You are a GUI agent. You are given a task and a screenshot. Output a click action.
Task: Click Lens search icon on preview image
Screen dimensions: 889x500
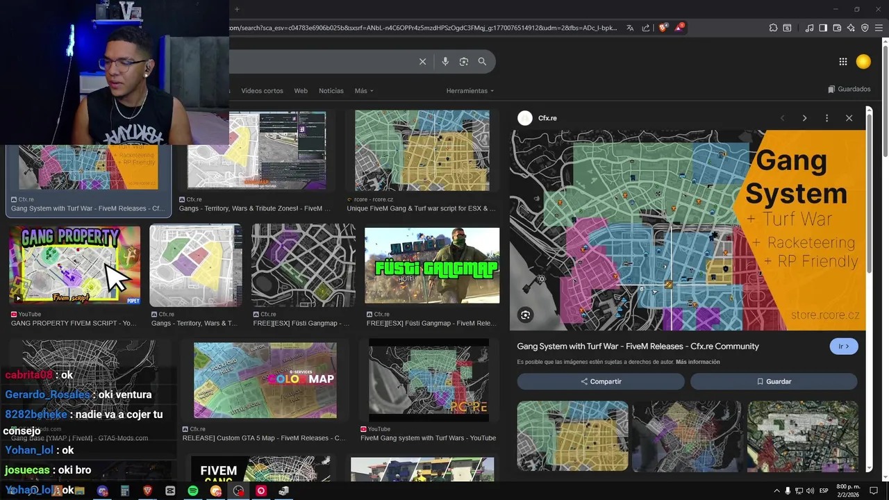click(526, 315)
